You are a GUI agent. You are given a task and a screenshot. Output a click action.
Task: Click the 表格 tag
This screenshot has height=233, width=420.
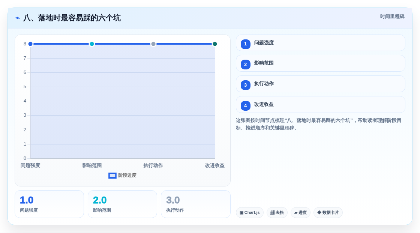coord(277,213)
